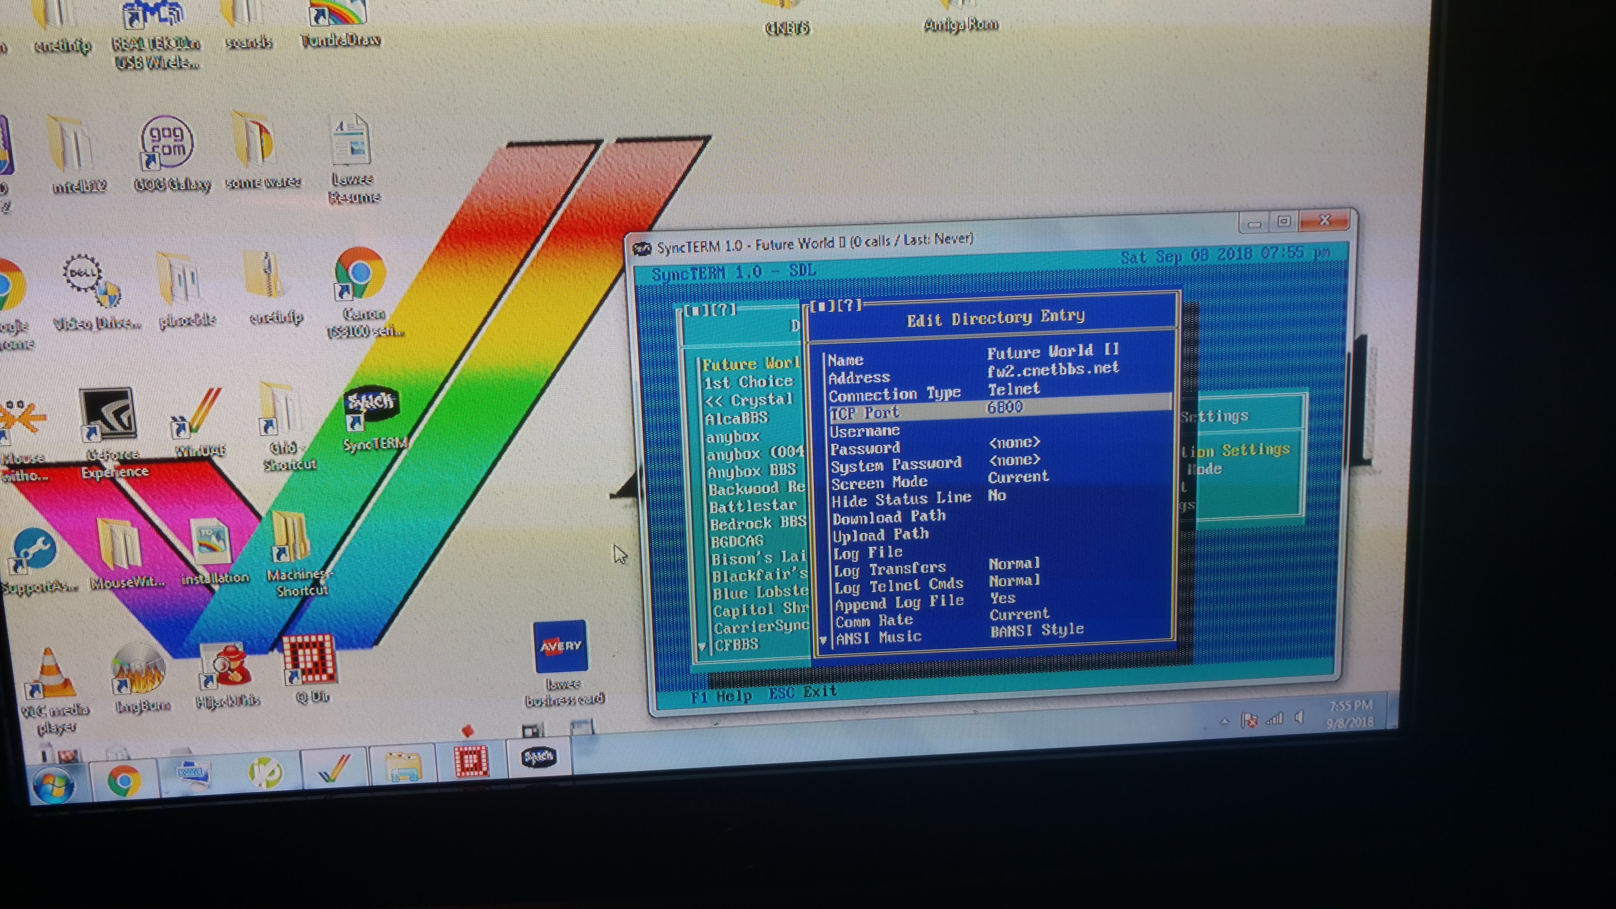Screen dimensions: 1616x909
Task: Click volume speaker tray icon
Action: coord(1300,718)
